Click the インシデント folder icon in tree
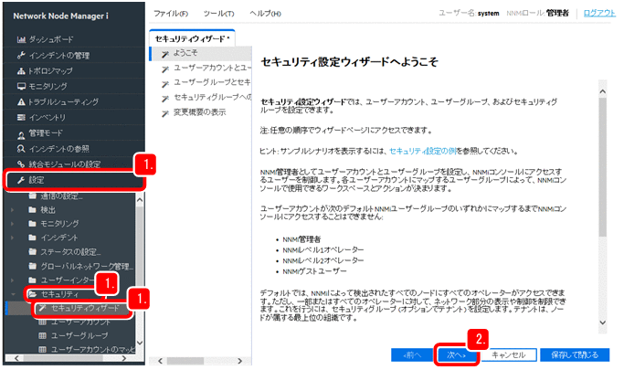 point(33,238)
